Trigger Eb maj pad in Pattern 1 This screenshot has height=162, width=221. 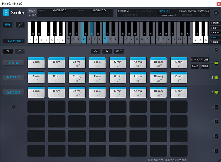tap(77, 63)
